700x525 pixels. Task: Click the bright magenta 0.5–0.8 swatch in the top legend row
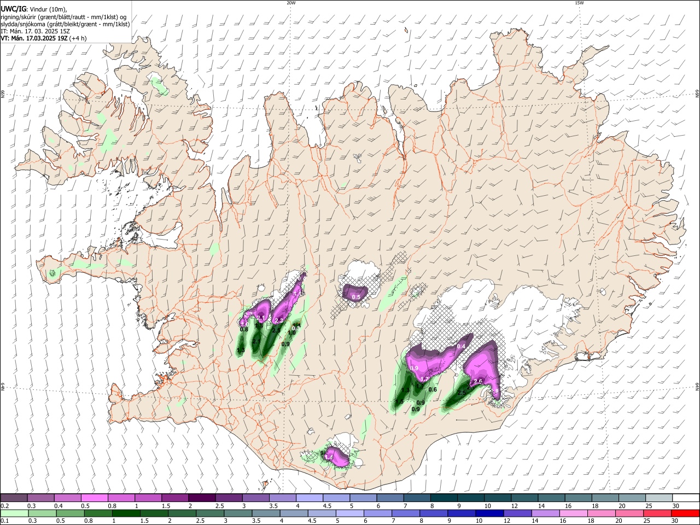[x=94, y=498]
